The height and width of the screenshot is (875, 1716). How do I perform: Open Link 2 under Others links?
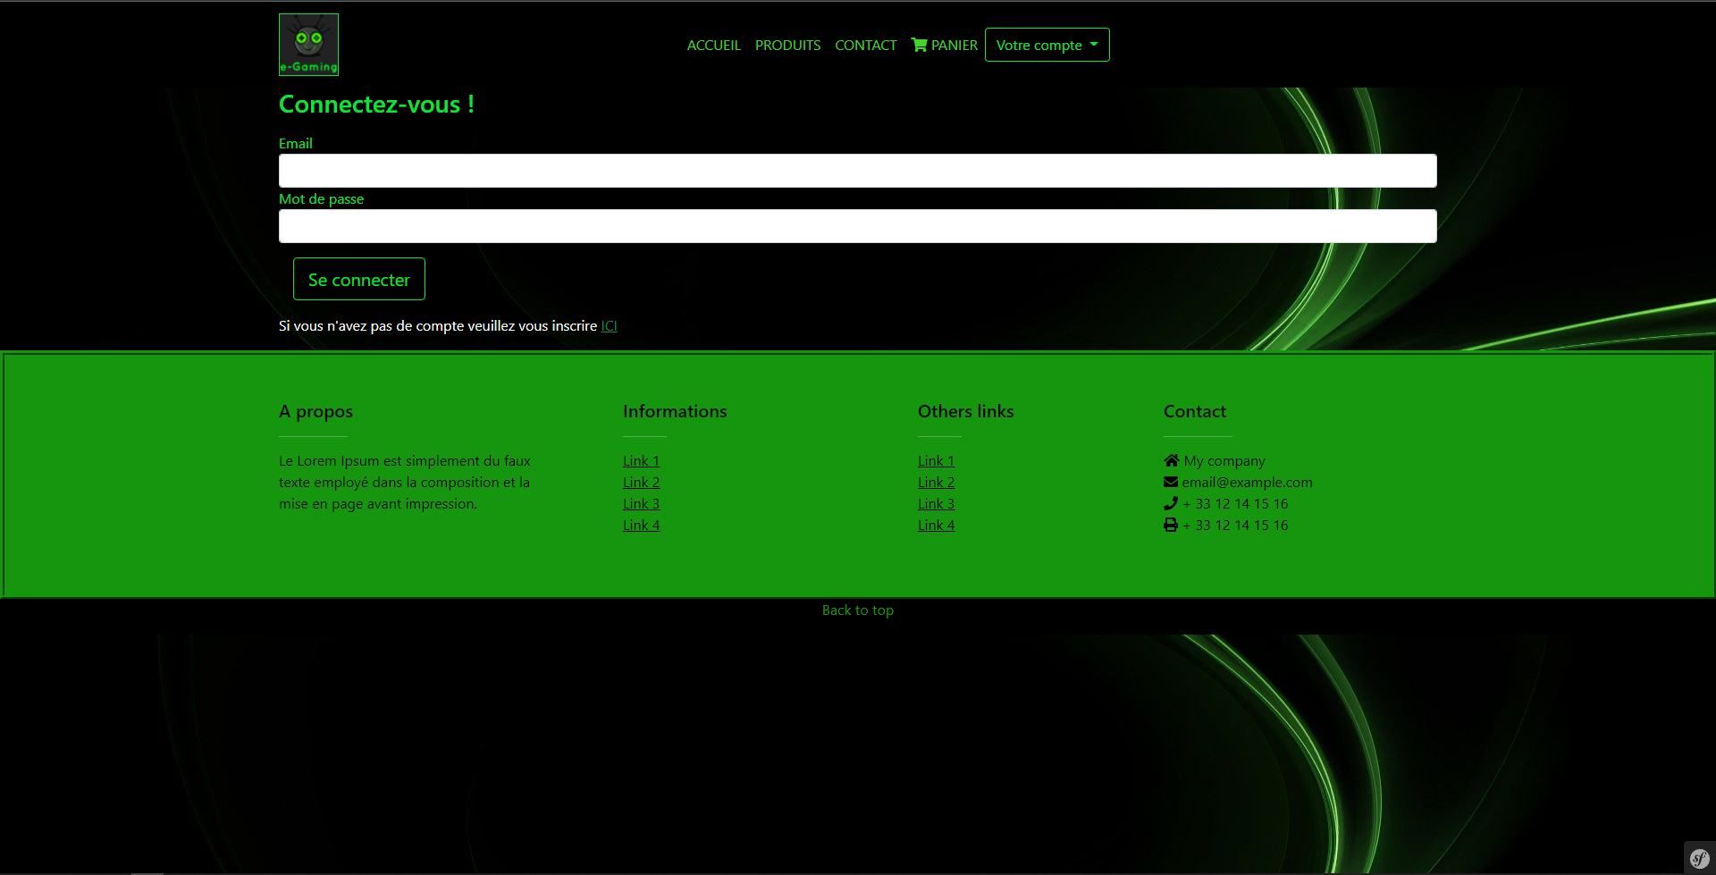936,483
